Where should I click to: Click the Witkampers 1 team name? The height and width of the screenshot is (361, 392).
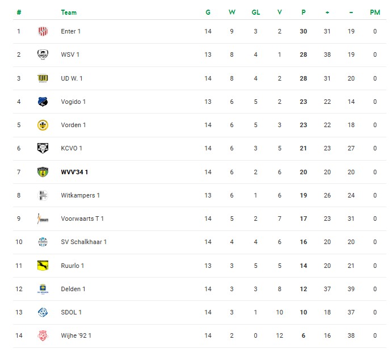coord(80,195)
